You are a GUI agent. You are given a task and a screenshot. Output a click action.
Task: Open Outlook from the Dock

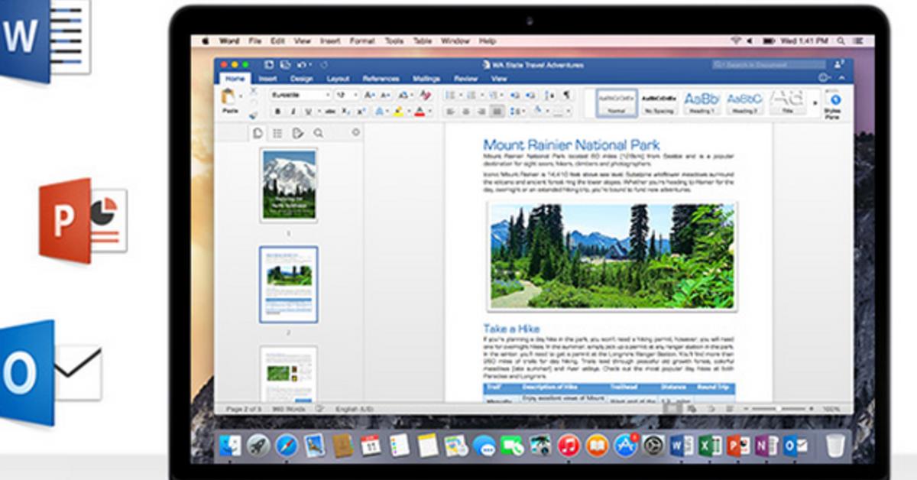click(x=795, y=444)
